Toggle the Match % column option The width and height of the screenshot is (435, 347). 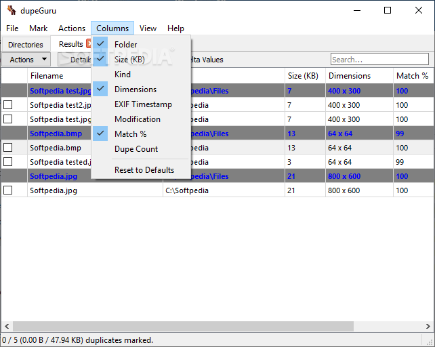141,134
